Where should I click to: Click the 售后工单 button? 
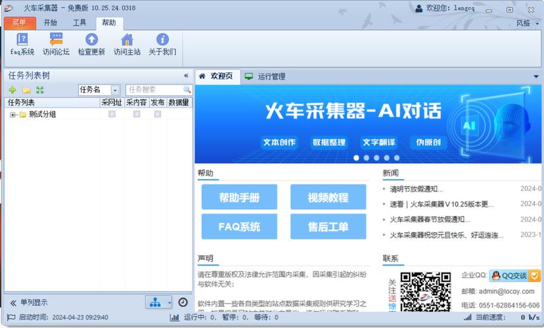point(329,226)
